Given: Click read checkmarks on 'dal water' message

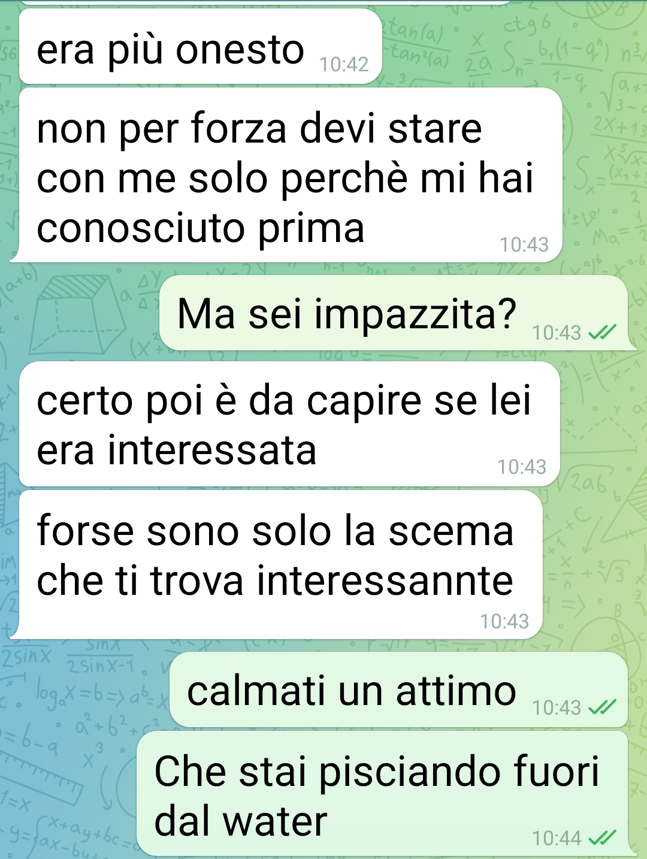Looking at the screenshot, I should pos(602,837).
